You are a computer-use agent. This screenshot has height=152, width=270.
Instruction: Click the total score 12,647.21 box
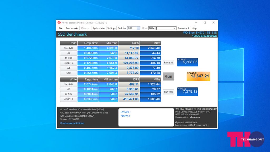click(x=198, y=76)
